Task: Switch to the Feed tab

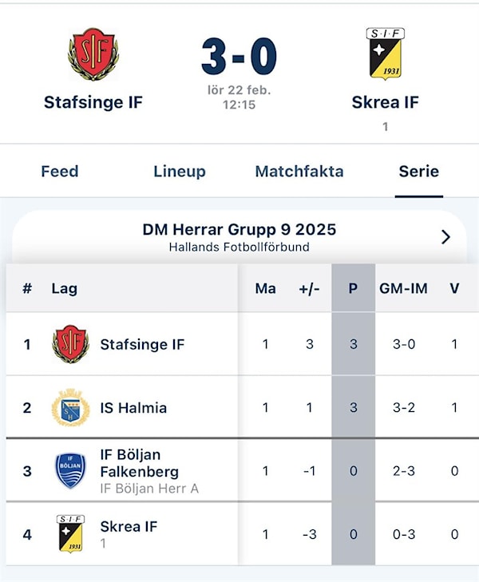Action: (60, 171)
